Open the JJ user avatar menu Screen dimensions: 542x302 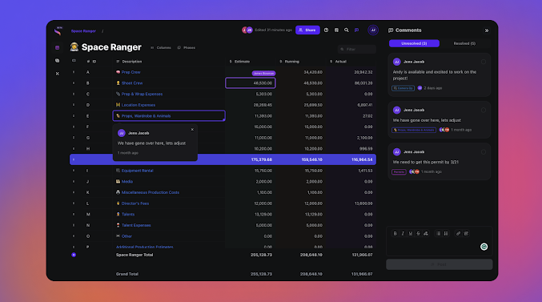[373, 30]
